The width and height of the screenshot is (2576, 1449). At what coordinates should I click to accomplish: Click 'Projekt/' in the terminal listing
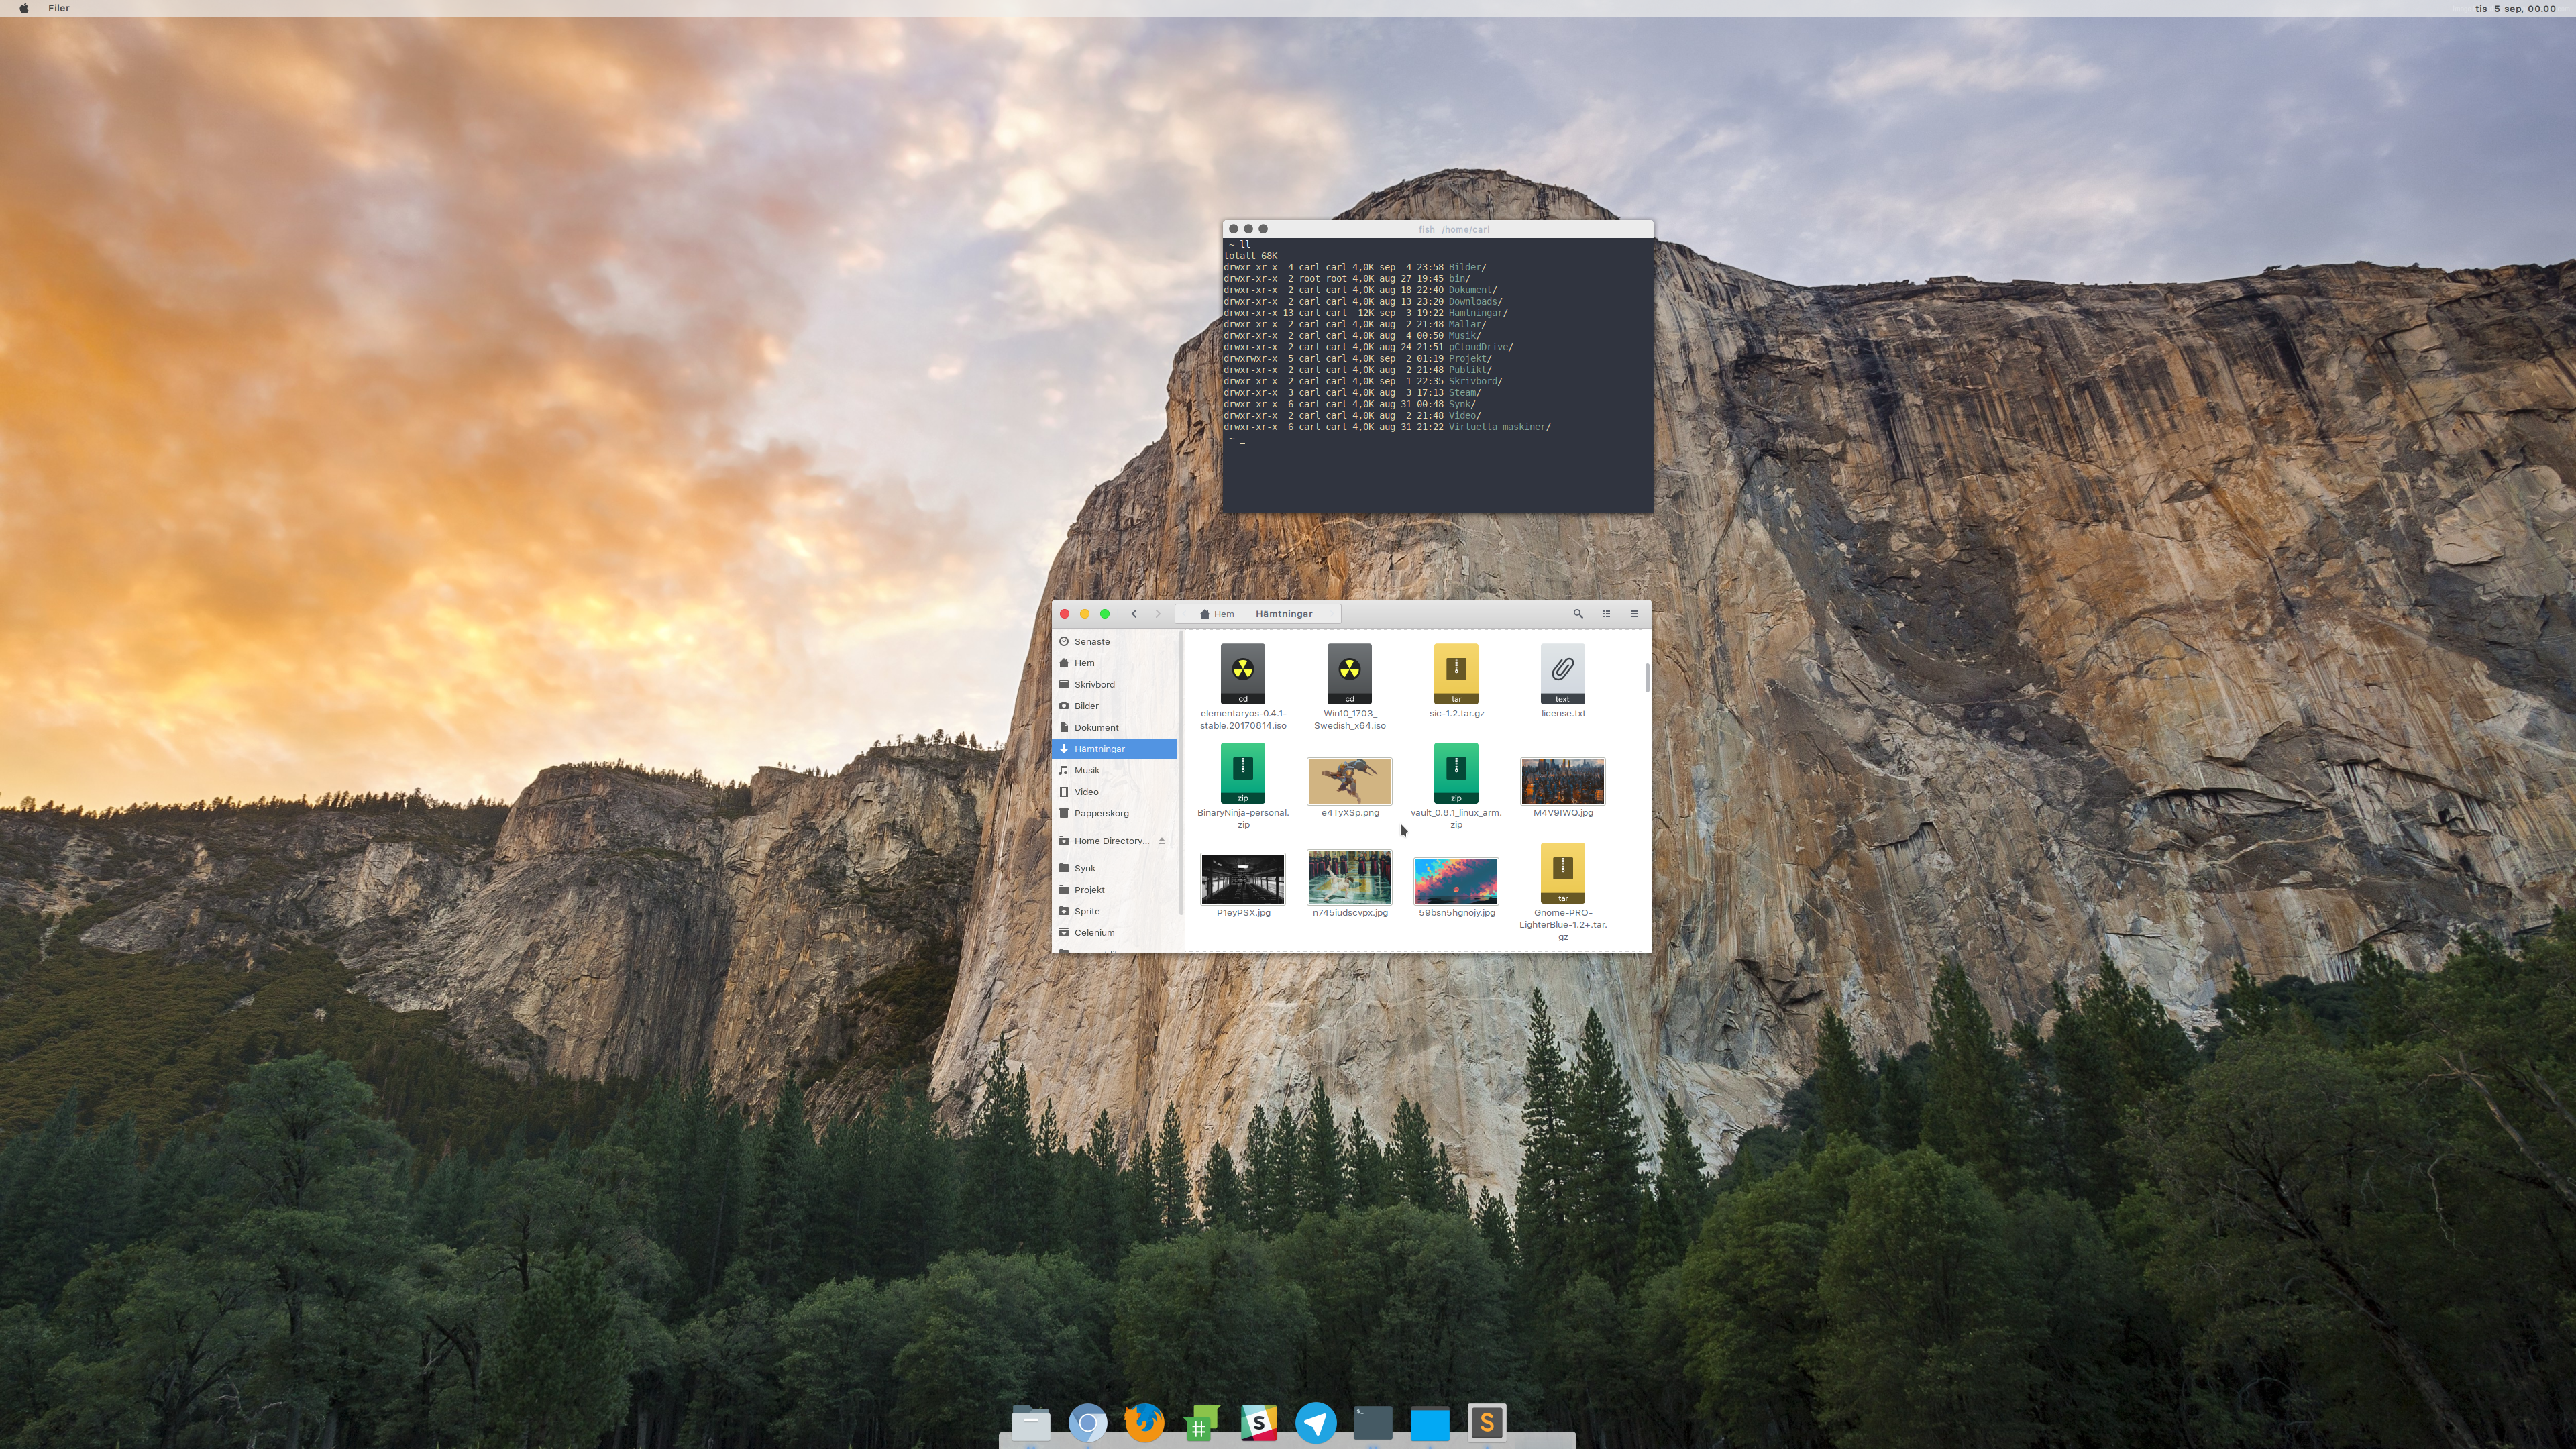coord(1469,359)
